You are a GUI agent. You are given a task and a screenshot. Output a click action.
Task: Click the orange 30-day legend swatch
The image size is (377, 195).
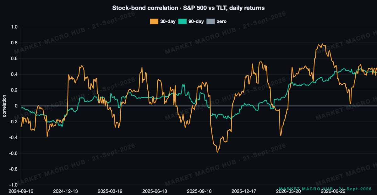[154, 21]
